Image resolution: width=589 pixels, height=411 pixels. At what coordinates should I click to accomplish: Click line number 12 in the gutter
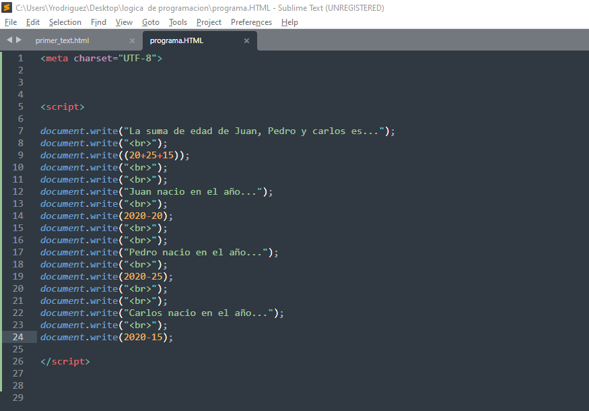18,192
